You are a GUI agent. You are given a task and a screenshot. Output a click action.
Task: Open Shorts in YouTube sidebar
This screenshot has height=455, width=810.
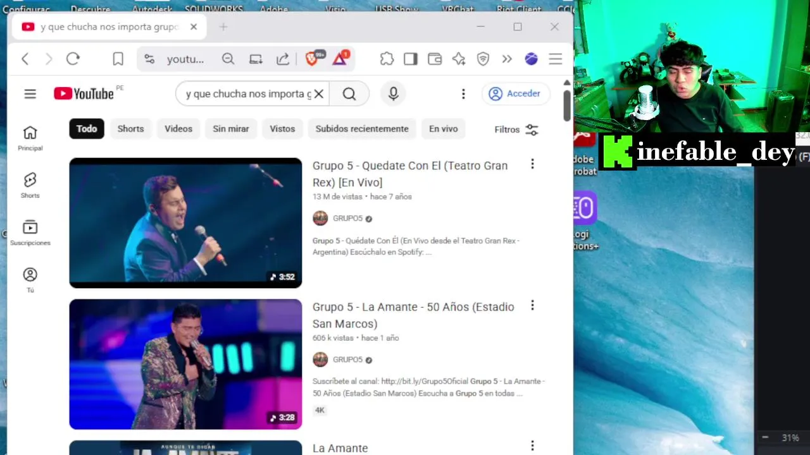30,186
